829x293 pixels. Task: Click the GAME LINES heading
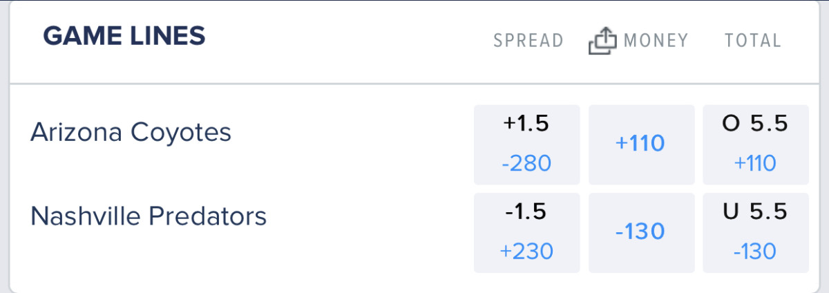coord(124,36)
